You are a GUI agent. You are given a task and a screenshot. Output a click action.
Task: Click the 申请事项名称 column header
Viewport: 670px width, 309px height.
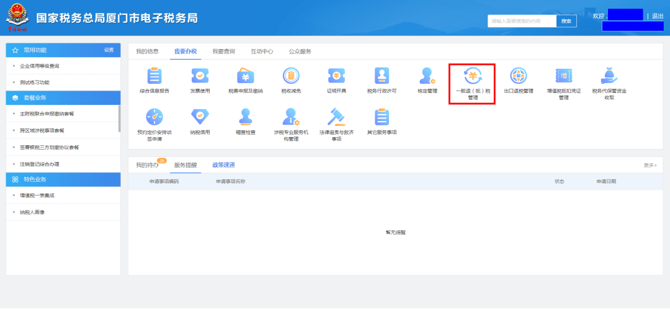click(230, 182)
